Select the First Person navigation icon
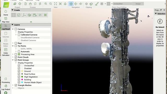The height and width of the screenshot is (94, 167). [81, 4]
